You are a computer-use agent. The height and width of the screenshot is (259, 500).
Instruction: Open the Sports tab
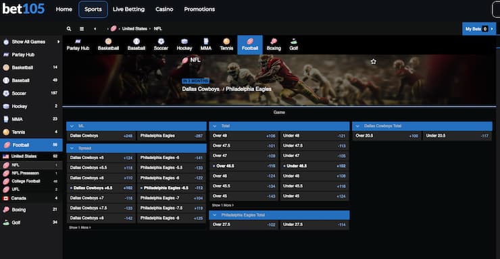point(93,9)
